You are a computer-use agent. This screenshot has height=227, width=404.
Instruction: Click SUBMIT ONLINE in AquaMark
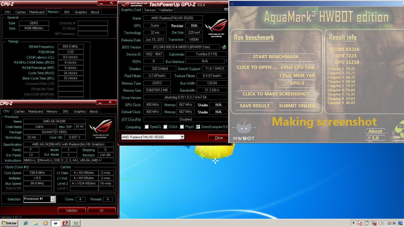297,106
